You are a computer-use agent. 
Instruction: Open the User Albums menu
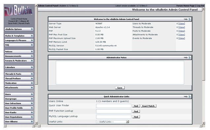[x=19, y=122]
